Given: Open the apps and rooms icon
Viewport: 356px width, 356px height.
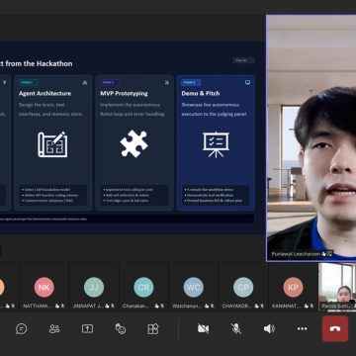Looking at the screenshot, I should click(153, 328).
